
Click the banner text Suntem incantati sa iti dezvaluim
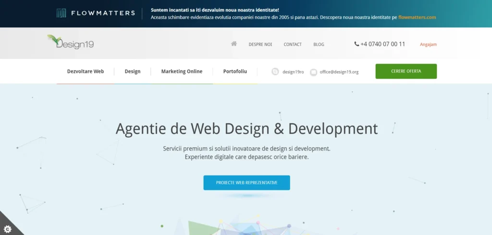[215, 10]
